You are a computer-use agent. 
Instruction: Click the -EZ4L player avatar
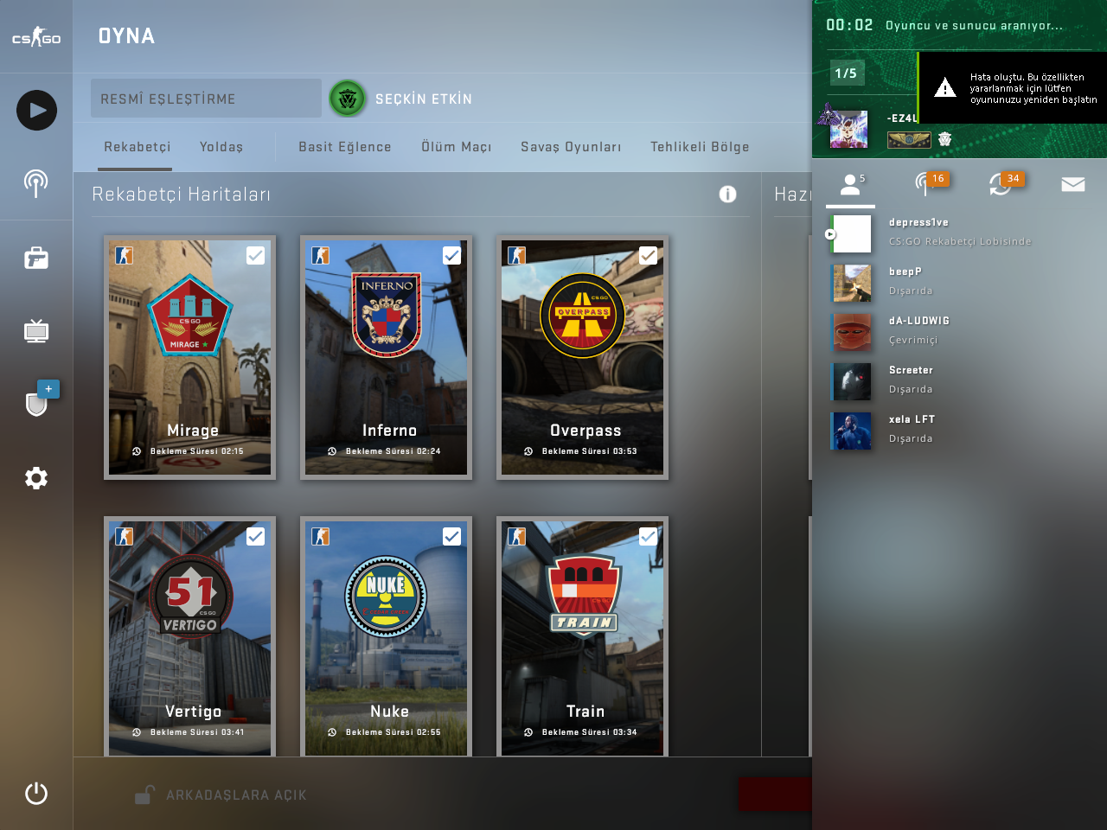pyautogui.click(x=848, y=129)
